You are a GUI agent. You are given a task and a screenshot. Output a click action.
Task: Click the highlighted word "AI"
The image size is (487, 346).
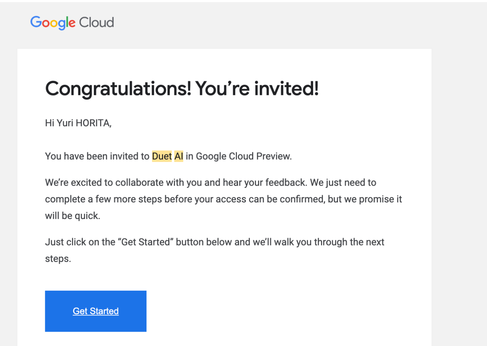click(179, 156)
